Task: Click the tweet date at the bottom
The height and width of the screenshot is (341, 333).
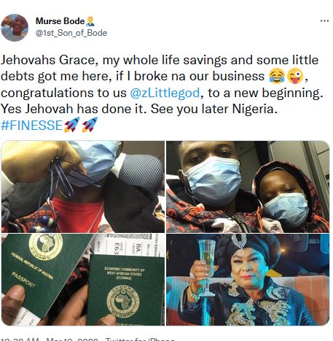Action: [x=72, y=340]
